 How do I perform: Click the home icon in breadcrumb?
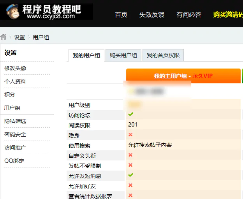[3, 37]
